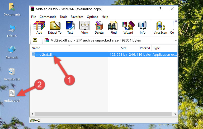The width and height of the screenshot is (203, 129).
Task: Click the status bar drive icon
Action: [32, 121]
